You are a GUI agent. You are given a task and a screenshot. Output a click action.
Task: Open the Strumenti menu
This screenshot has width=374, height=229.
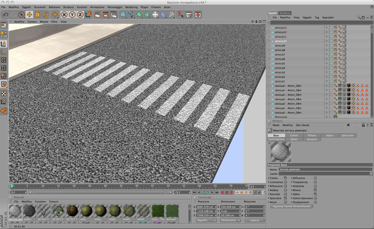(x=40, y=7)
